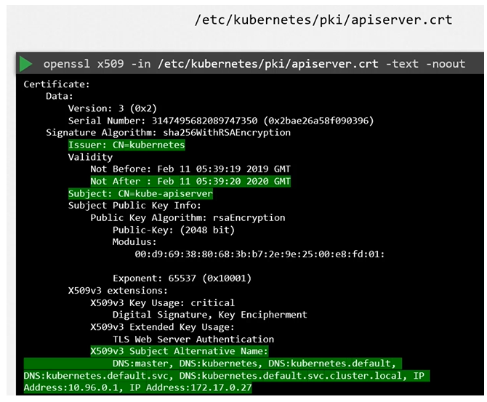Click the highlighted Issuer: CN=kubernetes line
Screen dimensions: 487x402
coord(126,145)
